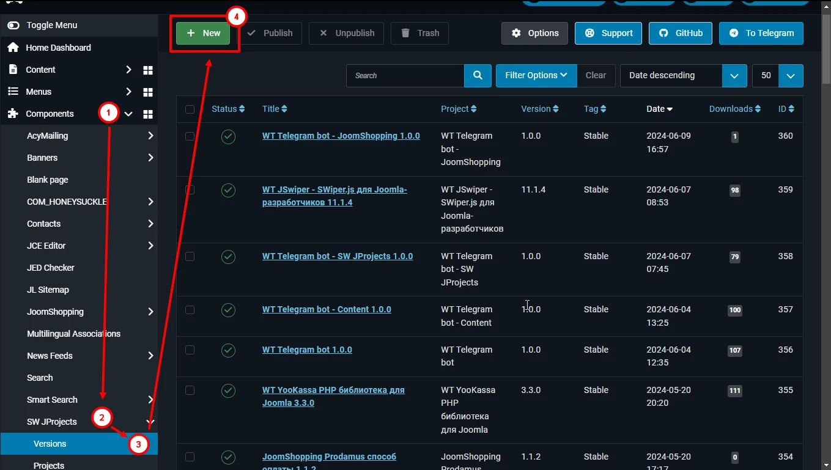This screenshot has width=831, height=470.
Task: Expand the Menus submenu arrow
Action: pos(128,92)
